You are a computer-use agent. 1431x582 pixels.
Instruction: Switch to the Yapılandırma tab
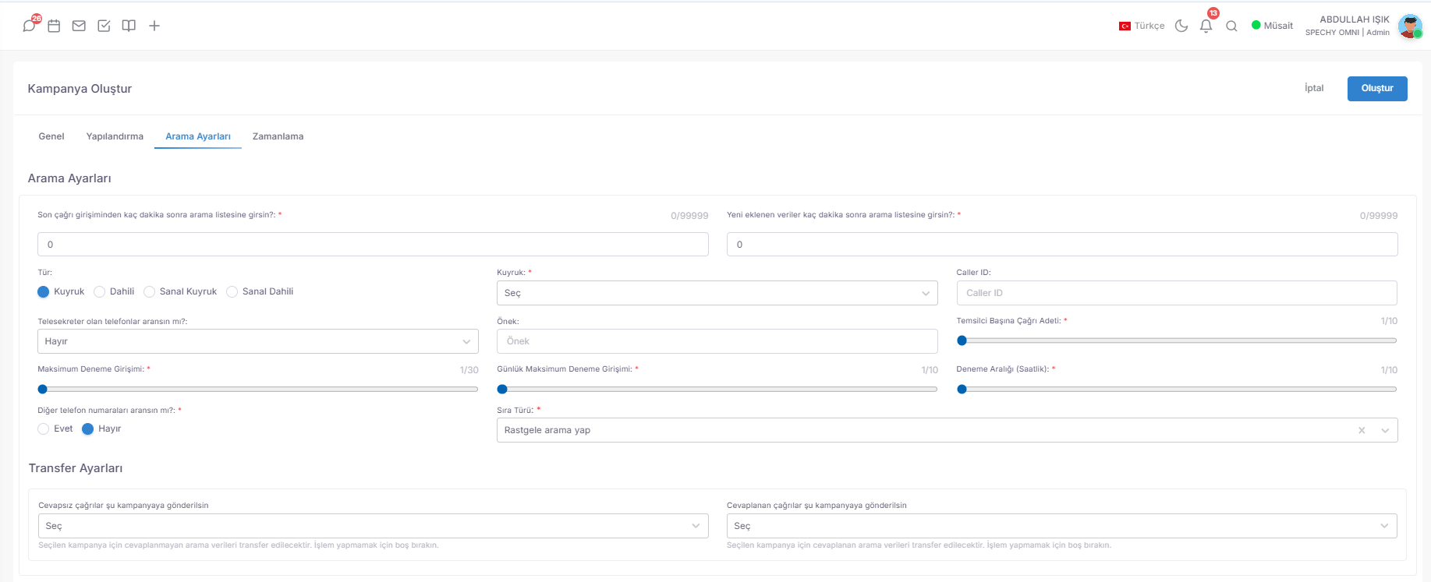click(x=115, y=136)
